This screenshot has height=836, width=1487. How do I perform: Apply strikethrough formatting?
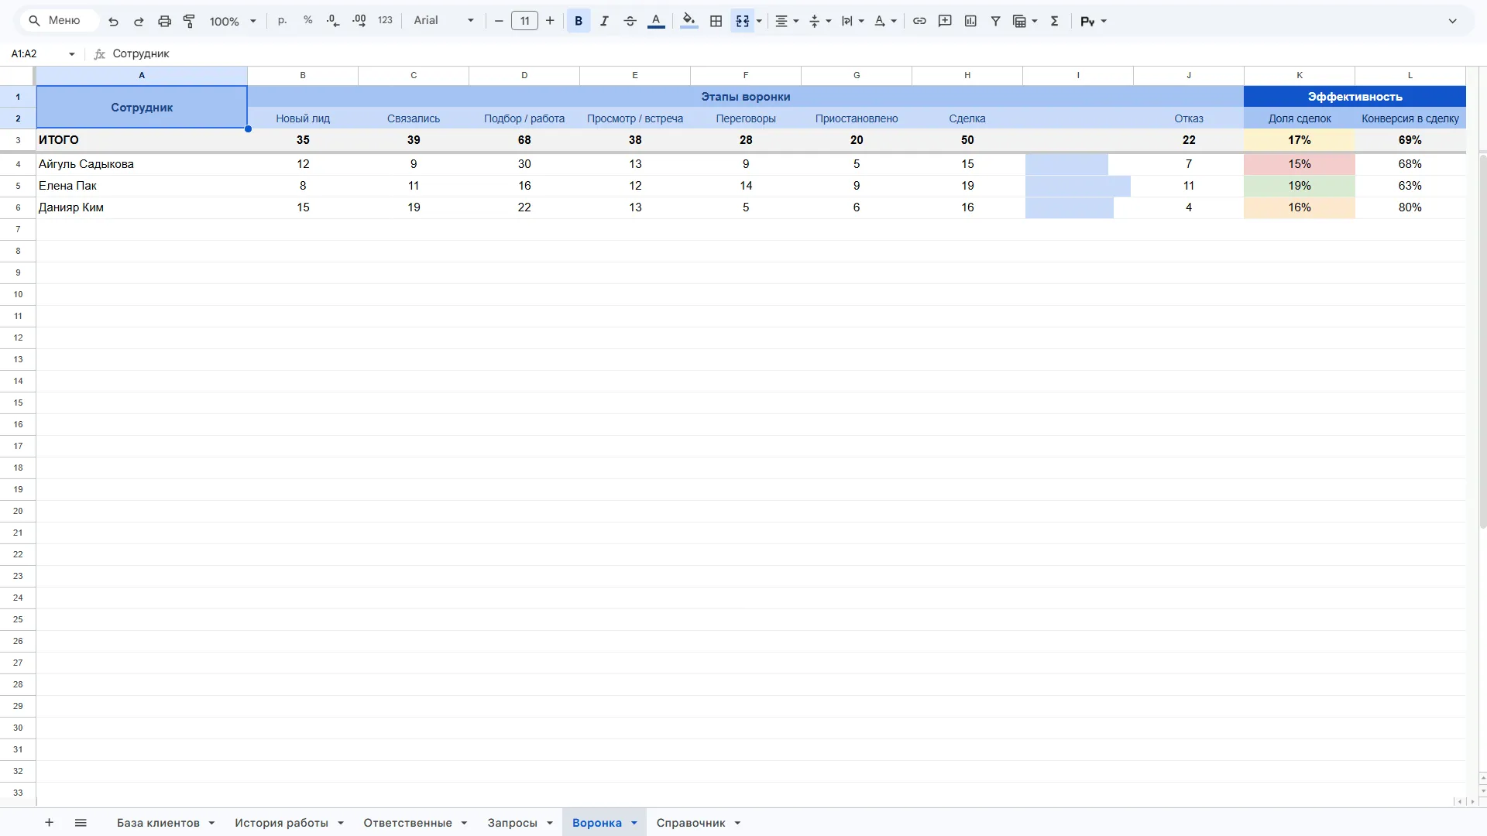[630, 21]
